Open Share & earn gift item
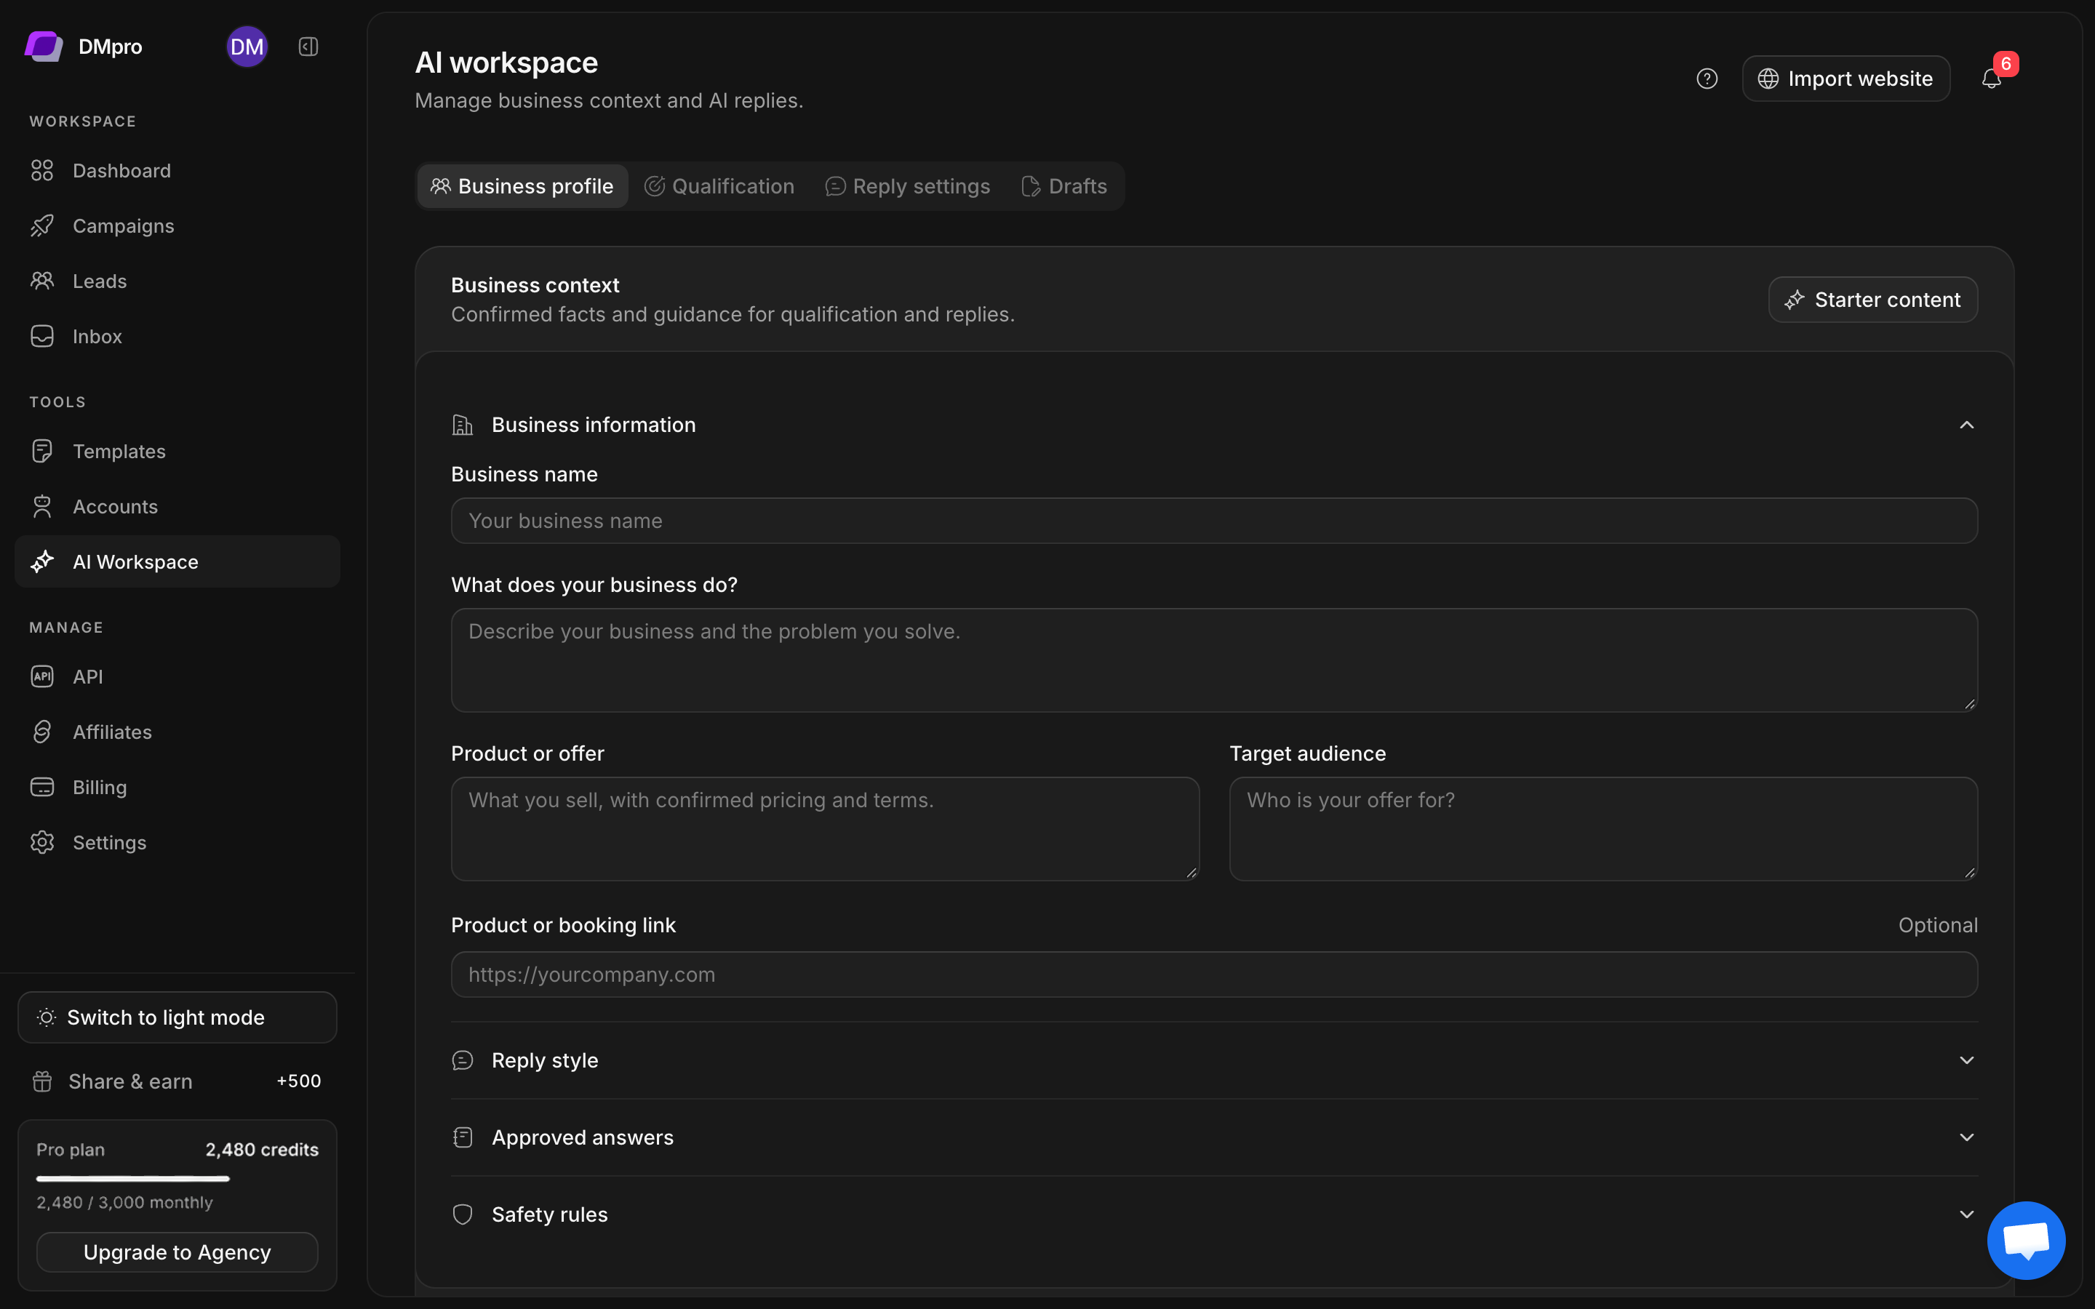 point(177,1081)
